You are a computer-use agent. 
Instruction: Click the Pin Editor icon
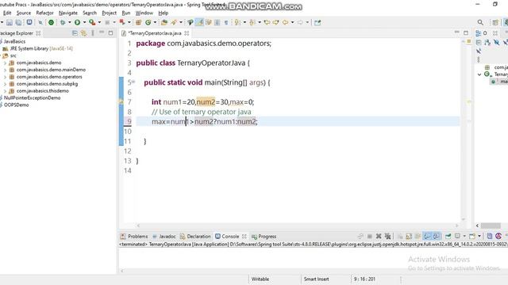(317, 22)
